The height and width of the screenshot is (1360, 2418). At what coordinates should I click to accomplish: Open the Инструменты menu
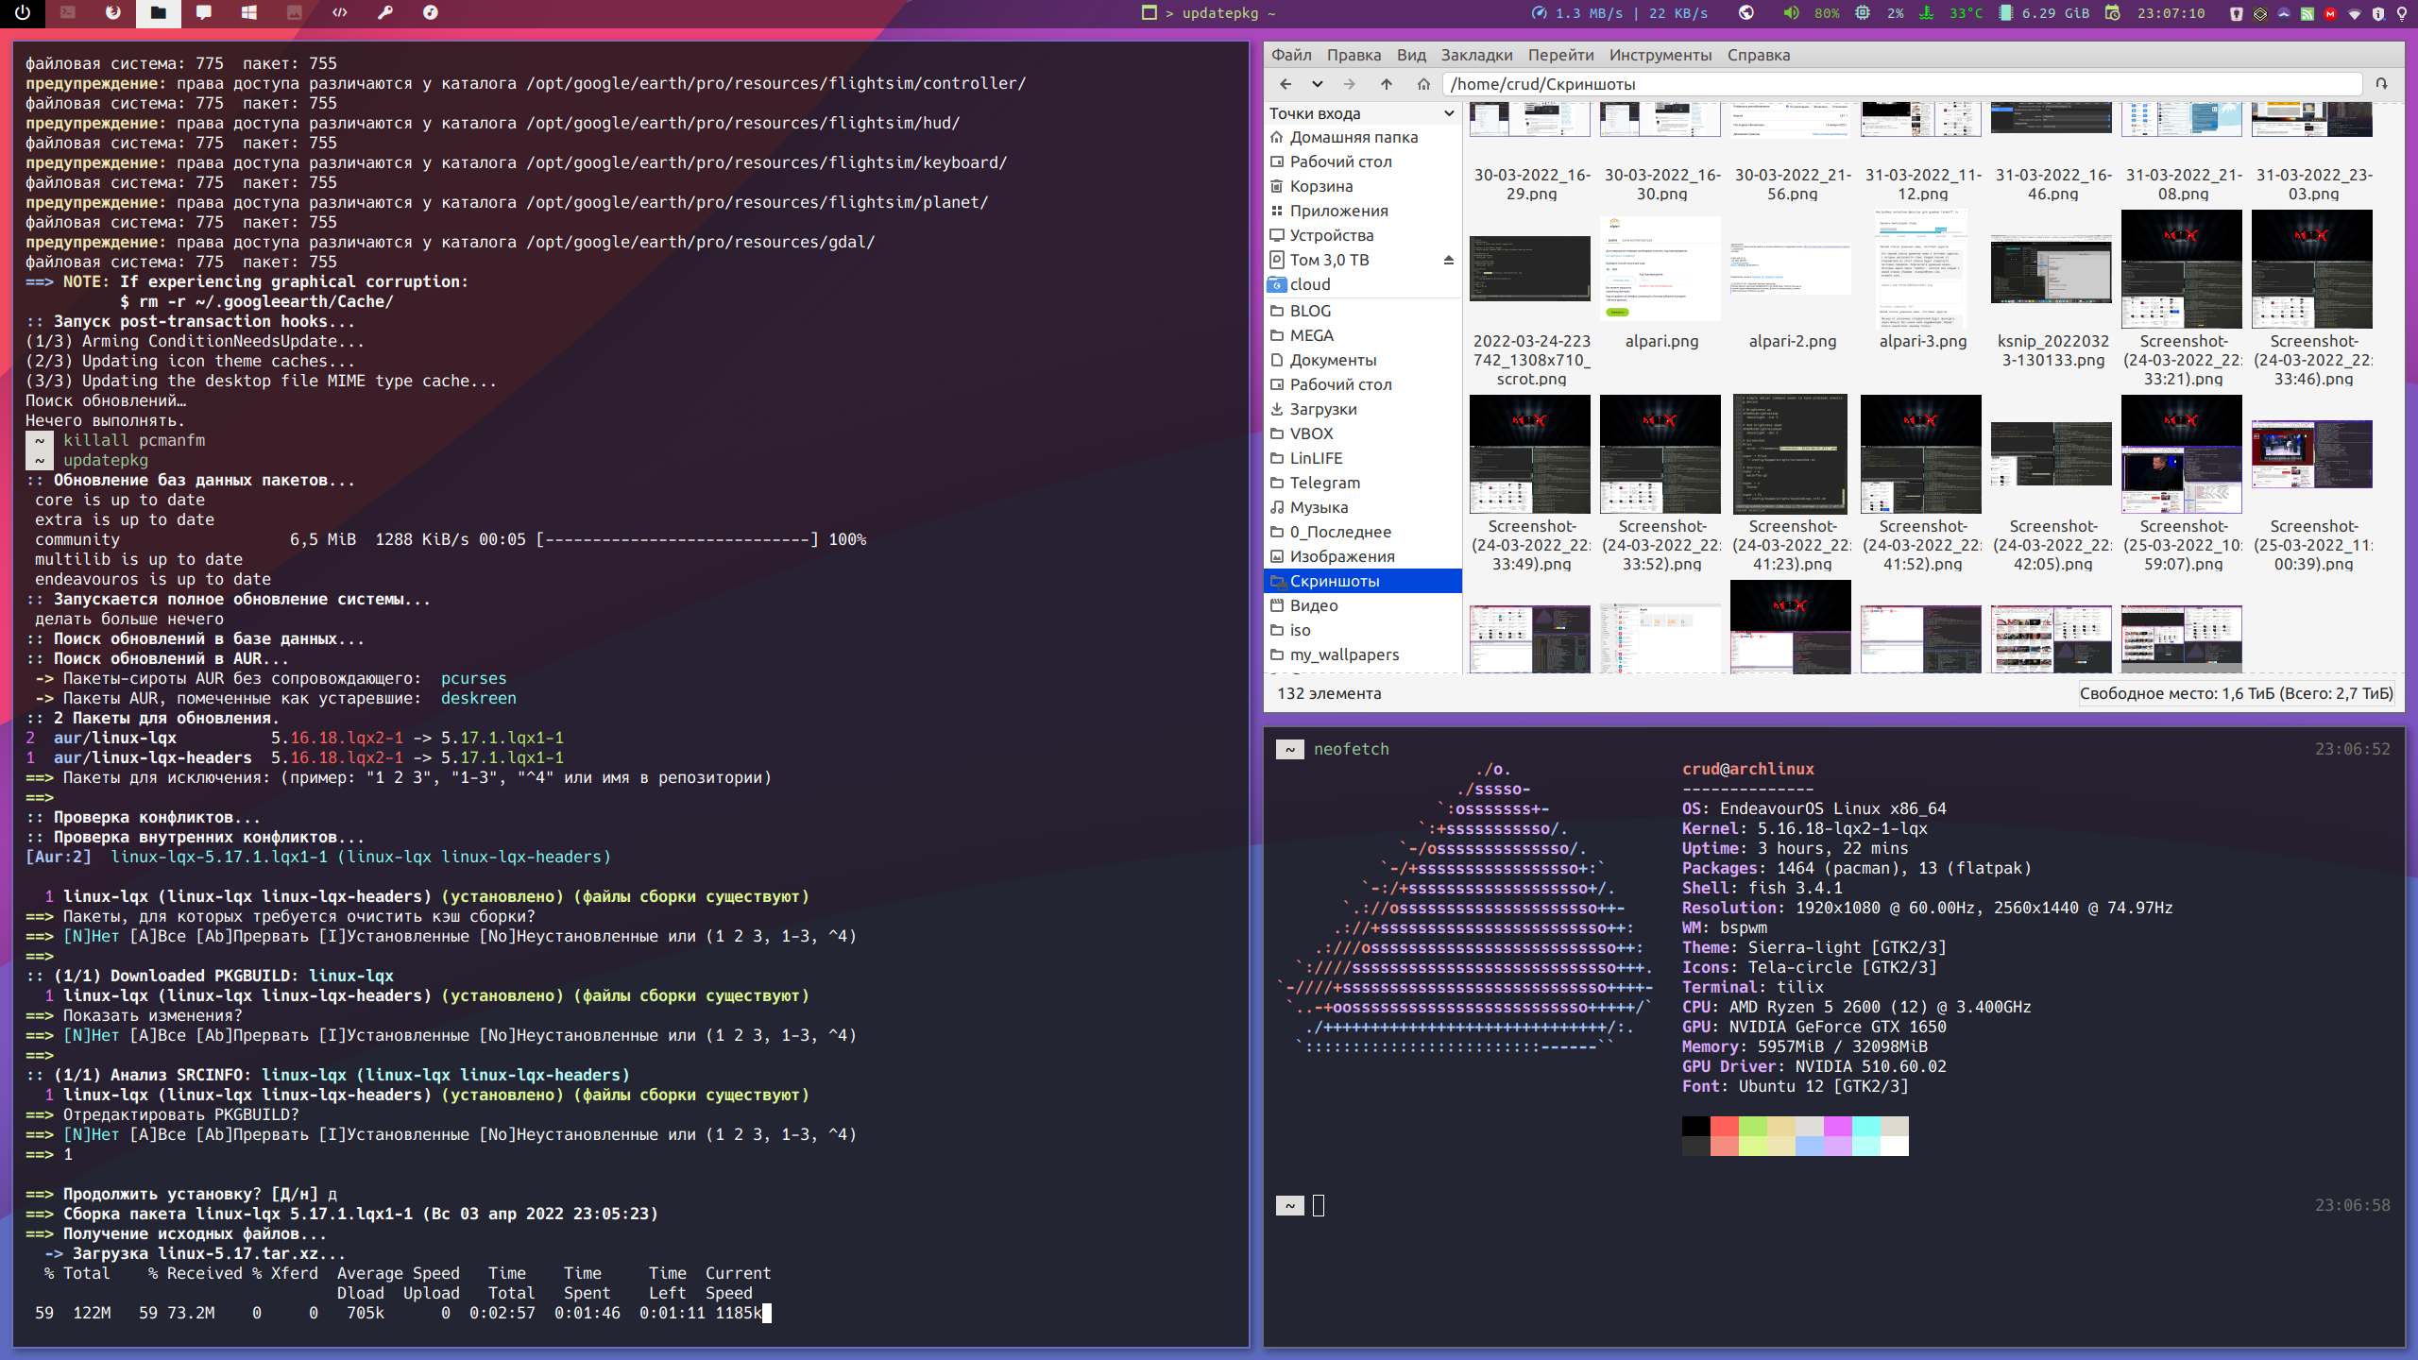point(1660,55)
